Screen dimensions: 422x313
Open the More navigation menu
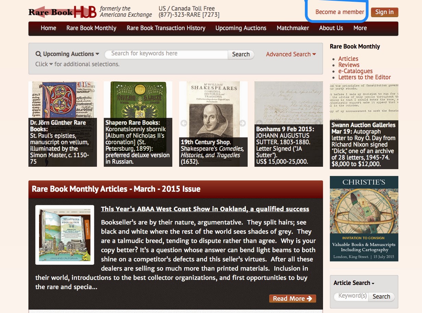(x=360, y=28)
